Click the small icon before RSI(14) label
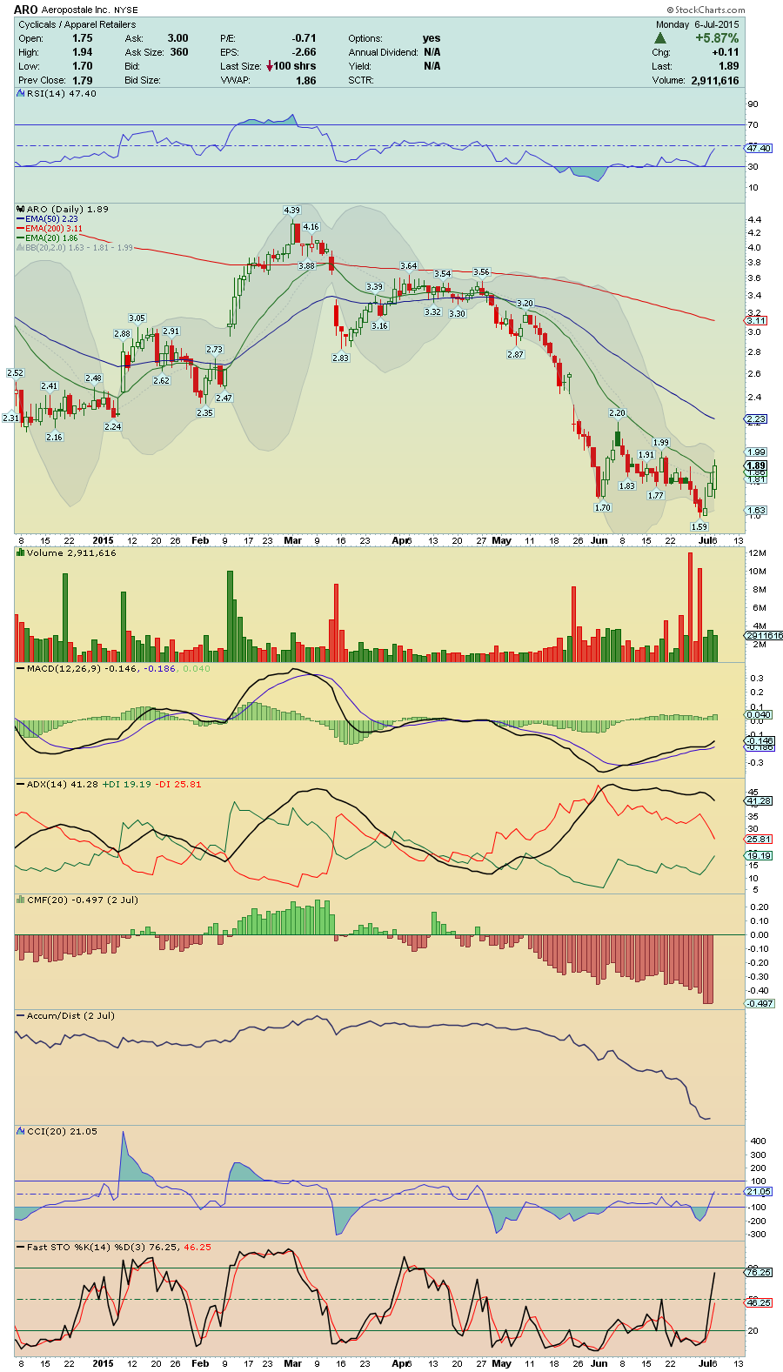The image size is (783, 1372). 21,93
